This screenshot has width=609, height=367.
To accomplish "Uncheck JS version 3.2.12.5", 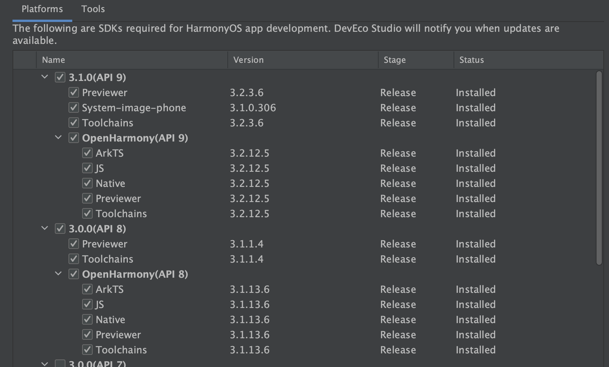I will coord(87,168).
